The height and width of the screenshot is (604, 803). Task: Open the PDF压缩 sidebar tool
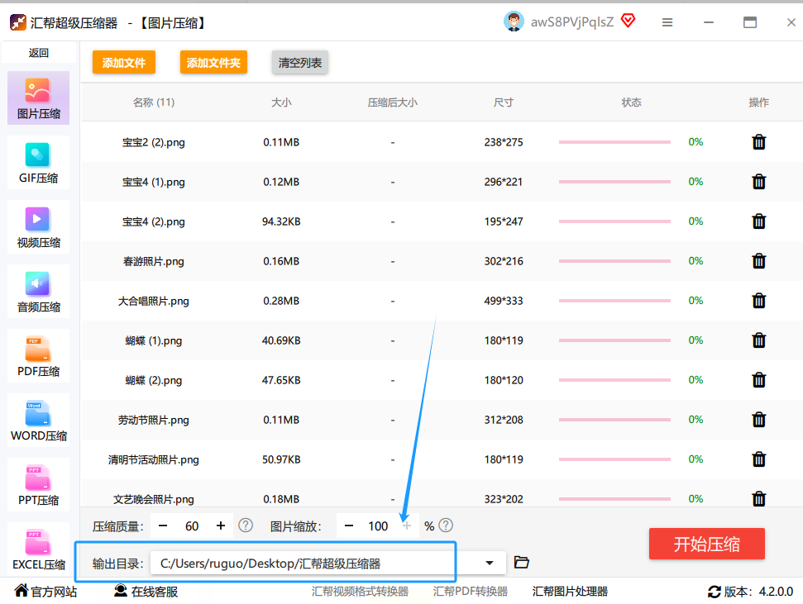point(38,355)
